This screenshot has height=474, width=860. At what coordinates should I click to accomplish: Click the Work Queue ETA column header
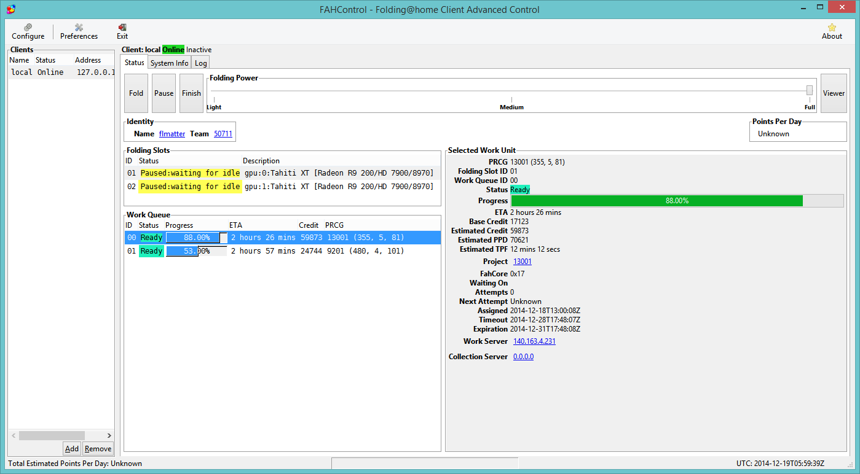tap(235, 225)
